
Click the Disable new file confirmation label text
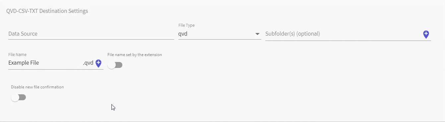tap(37, 87)
